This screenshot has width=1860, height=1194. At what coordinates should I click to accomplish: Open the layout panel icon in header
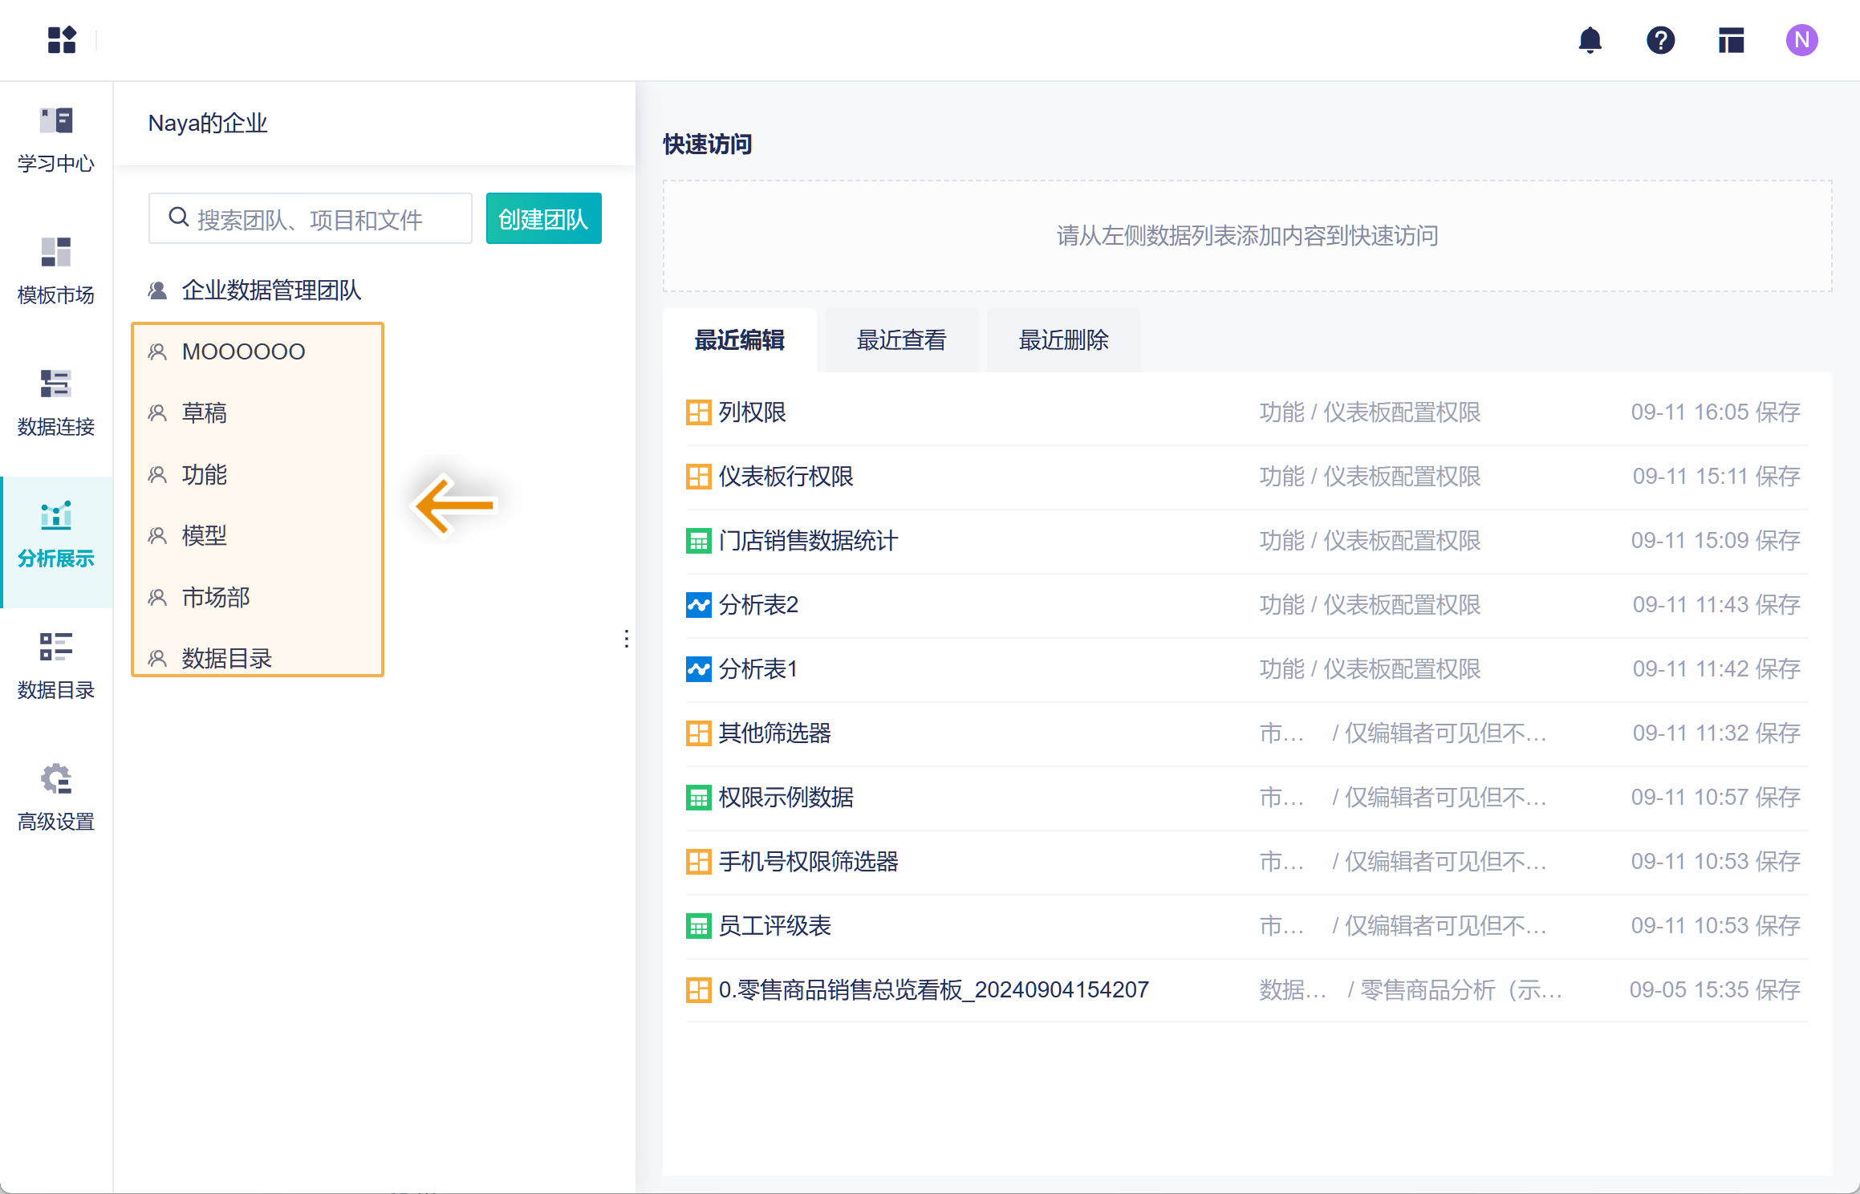click(1731, 40)
